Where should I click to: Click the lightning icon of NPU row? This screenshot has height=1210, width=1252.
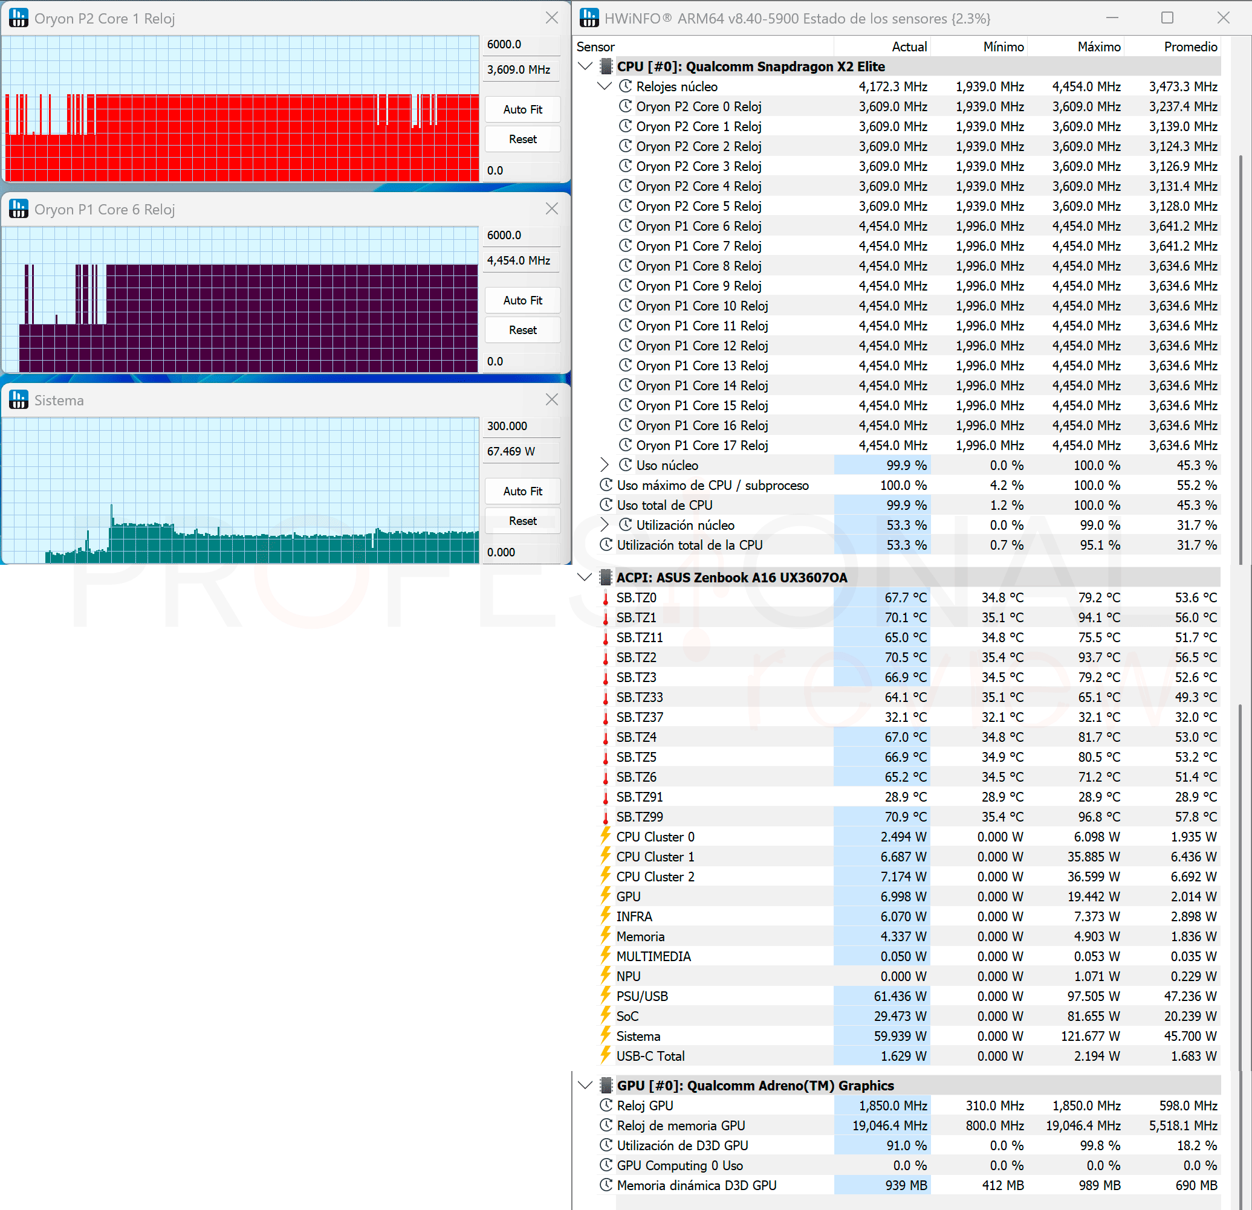pos(606,976)
